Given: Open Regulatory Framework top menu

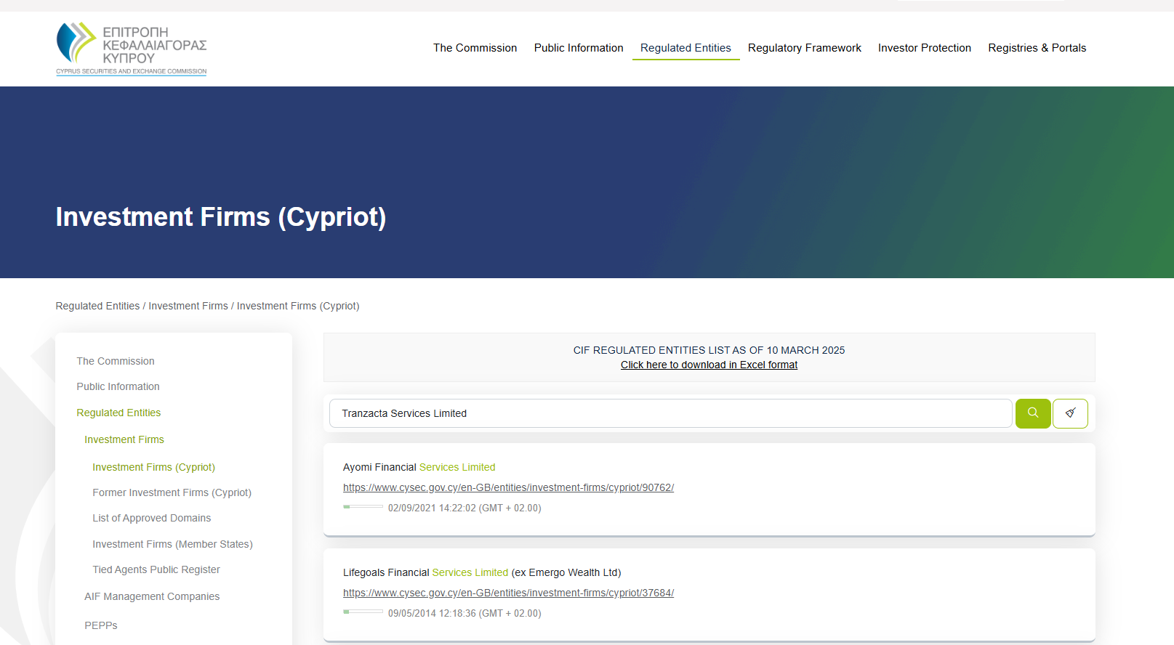Looking at the screenshot, I should coord(804,48).
